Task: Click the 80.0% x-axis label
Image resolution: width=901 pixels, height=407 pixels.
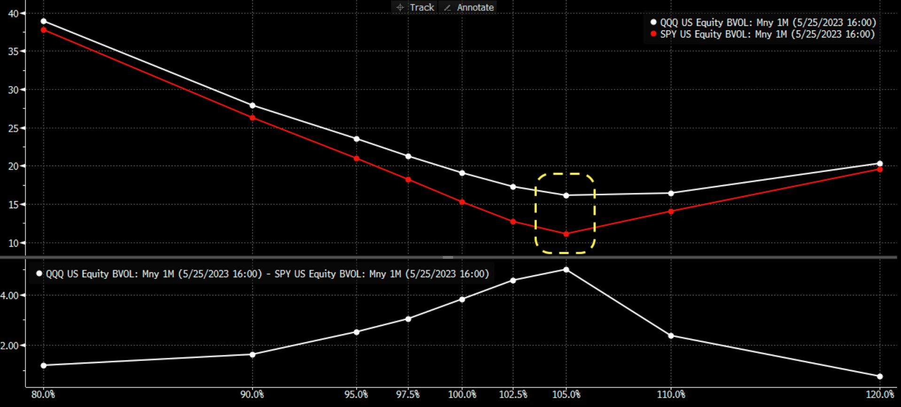Action: [x=43, y=394]
